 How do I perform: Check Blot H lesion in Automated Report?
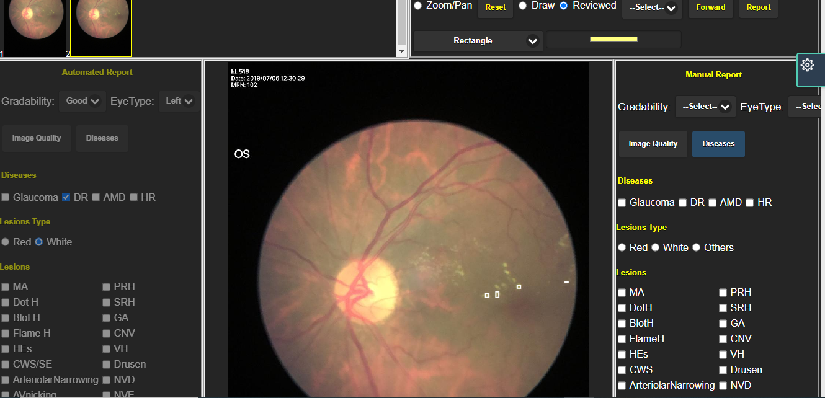[6, 318]
